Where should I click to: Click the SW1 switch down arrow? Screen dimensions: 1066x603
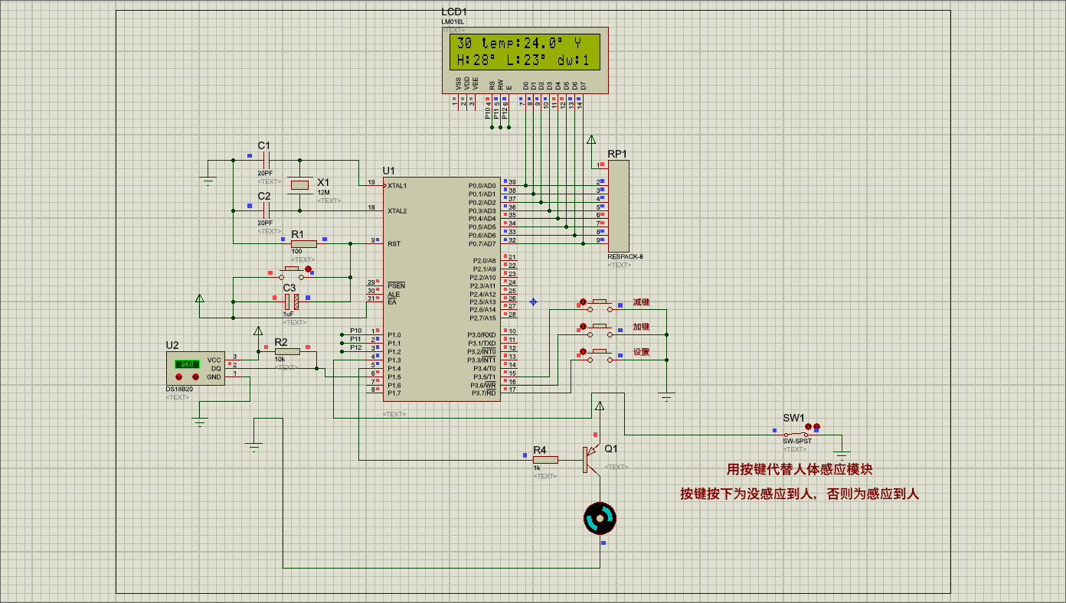coord(809,426)
